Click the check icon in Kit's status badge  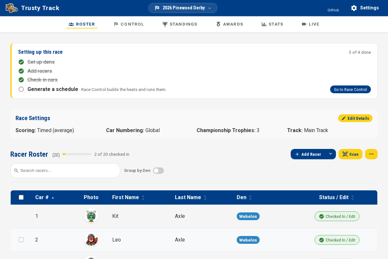coord(321,216)
